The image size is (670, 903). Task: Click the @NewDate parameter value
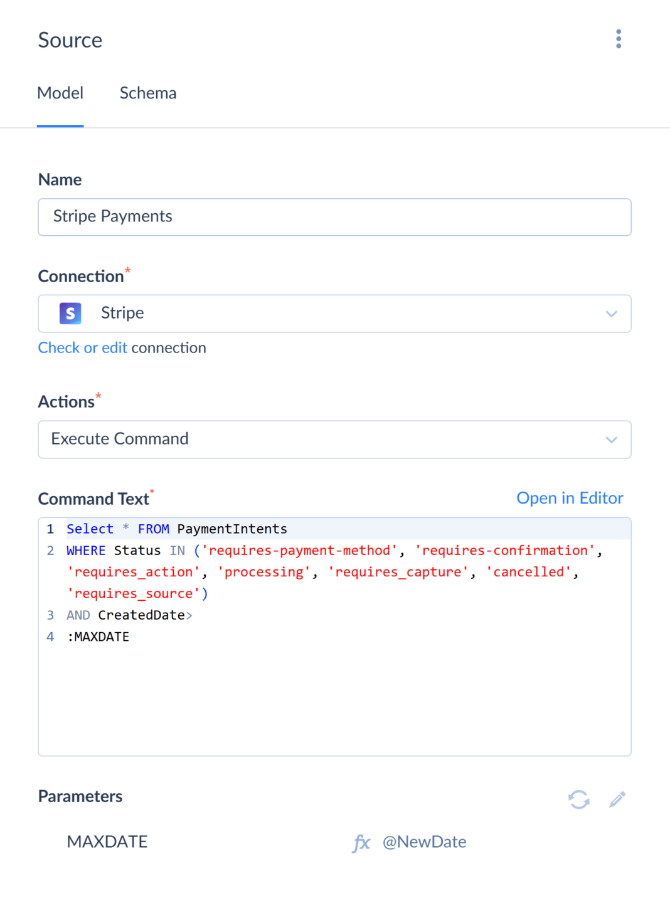pos(424,842)
